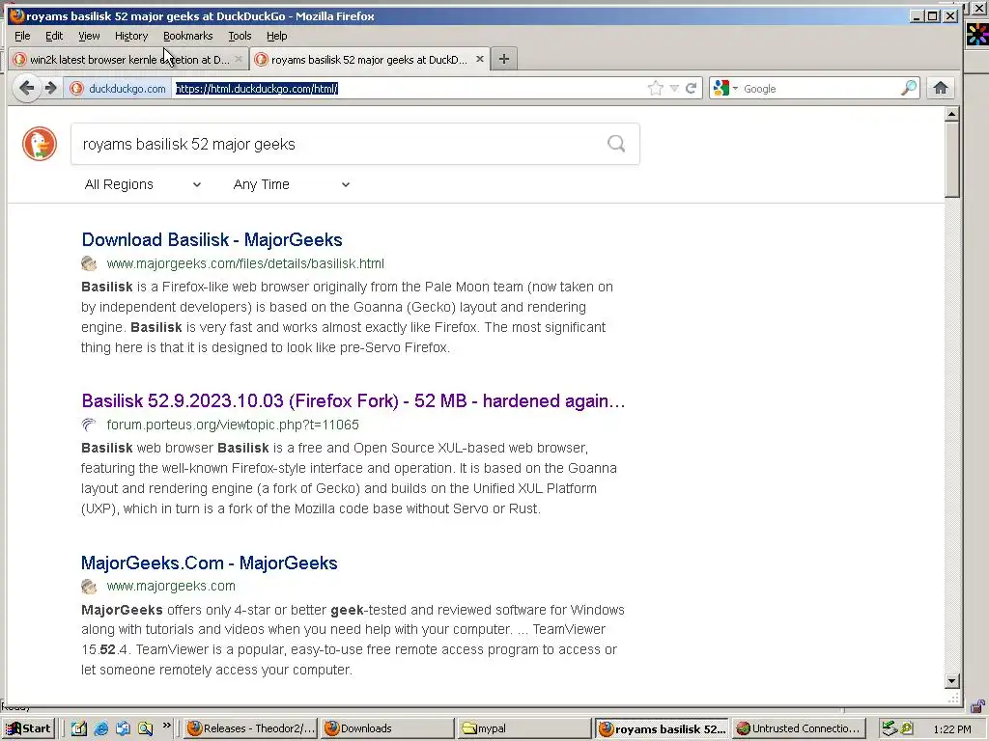Switch to the 'win2k latest browser kernle' tab

point(128,59)
